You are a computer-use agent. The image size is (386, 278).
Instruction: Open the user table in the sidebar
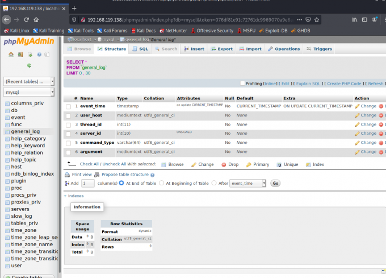(x=16, y=265)
